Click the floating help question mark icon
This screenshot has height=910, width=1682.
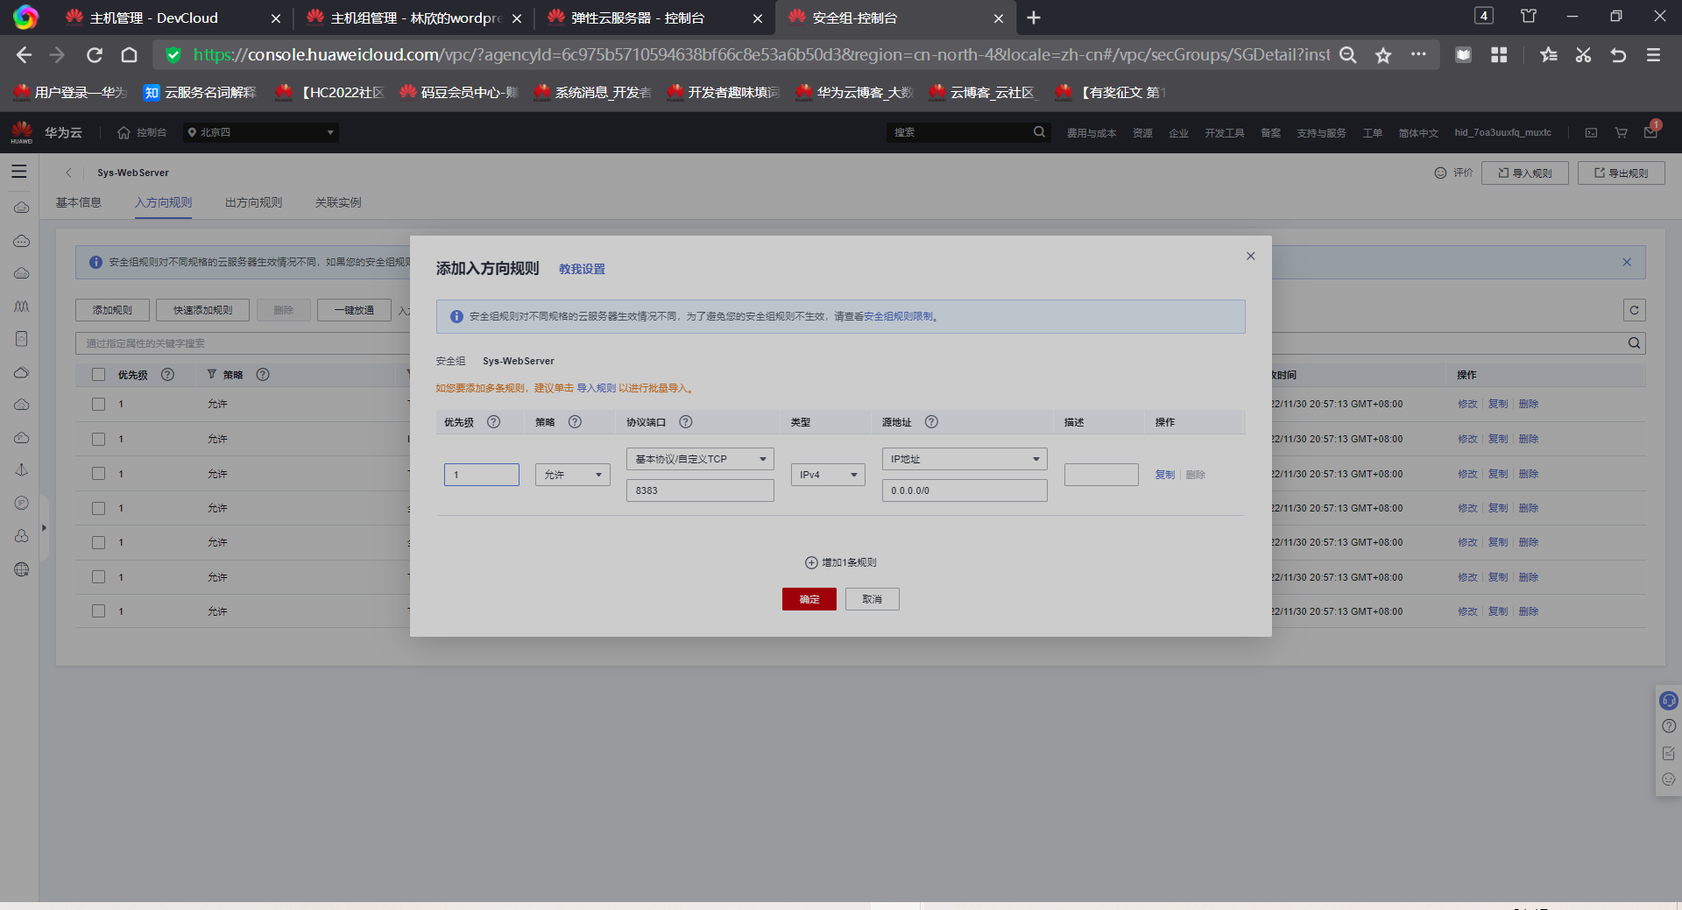(x=1669, y=726)
